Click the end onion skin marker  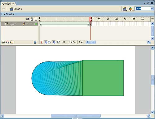(91, 19)
